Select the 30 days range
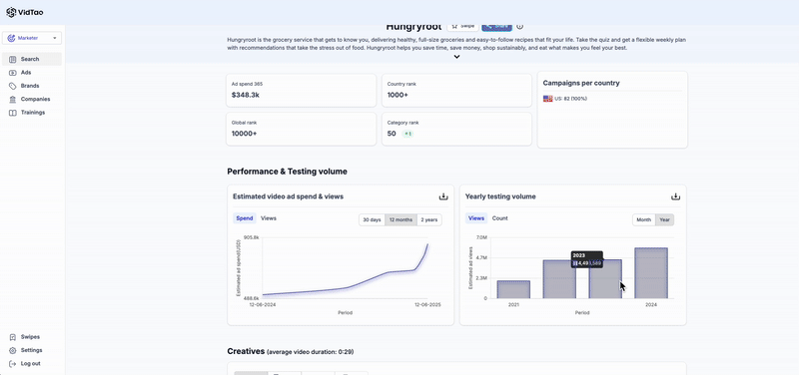 [372, 219]
